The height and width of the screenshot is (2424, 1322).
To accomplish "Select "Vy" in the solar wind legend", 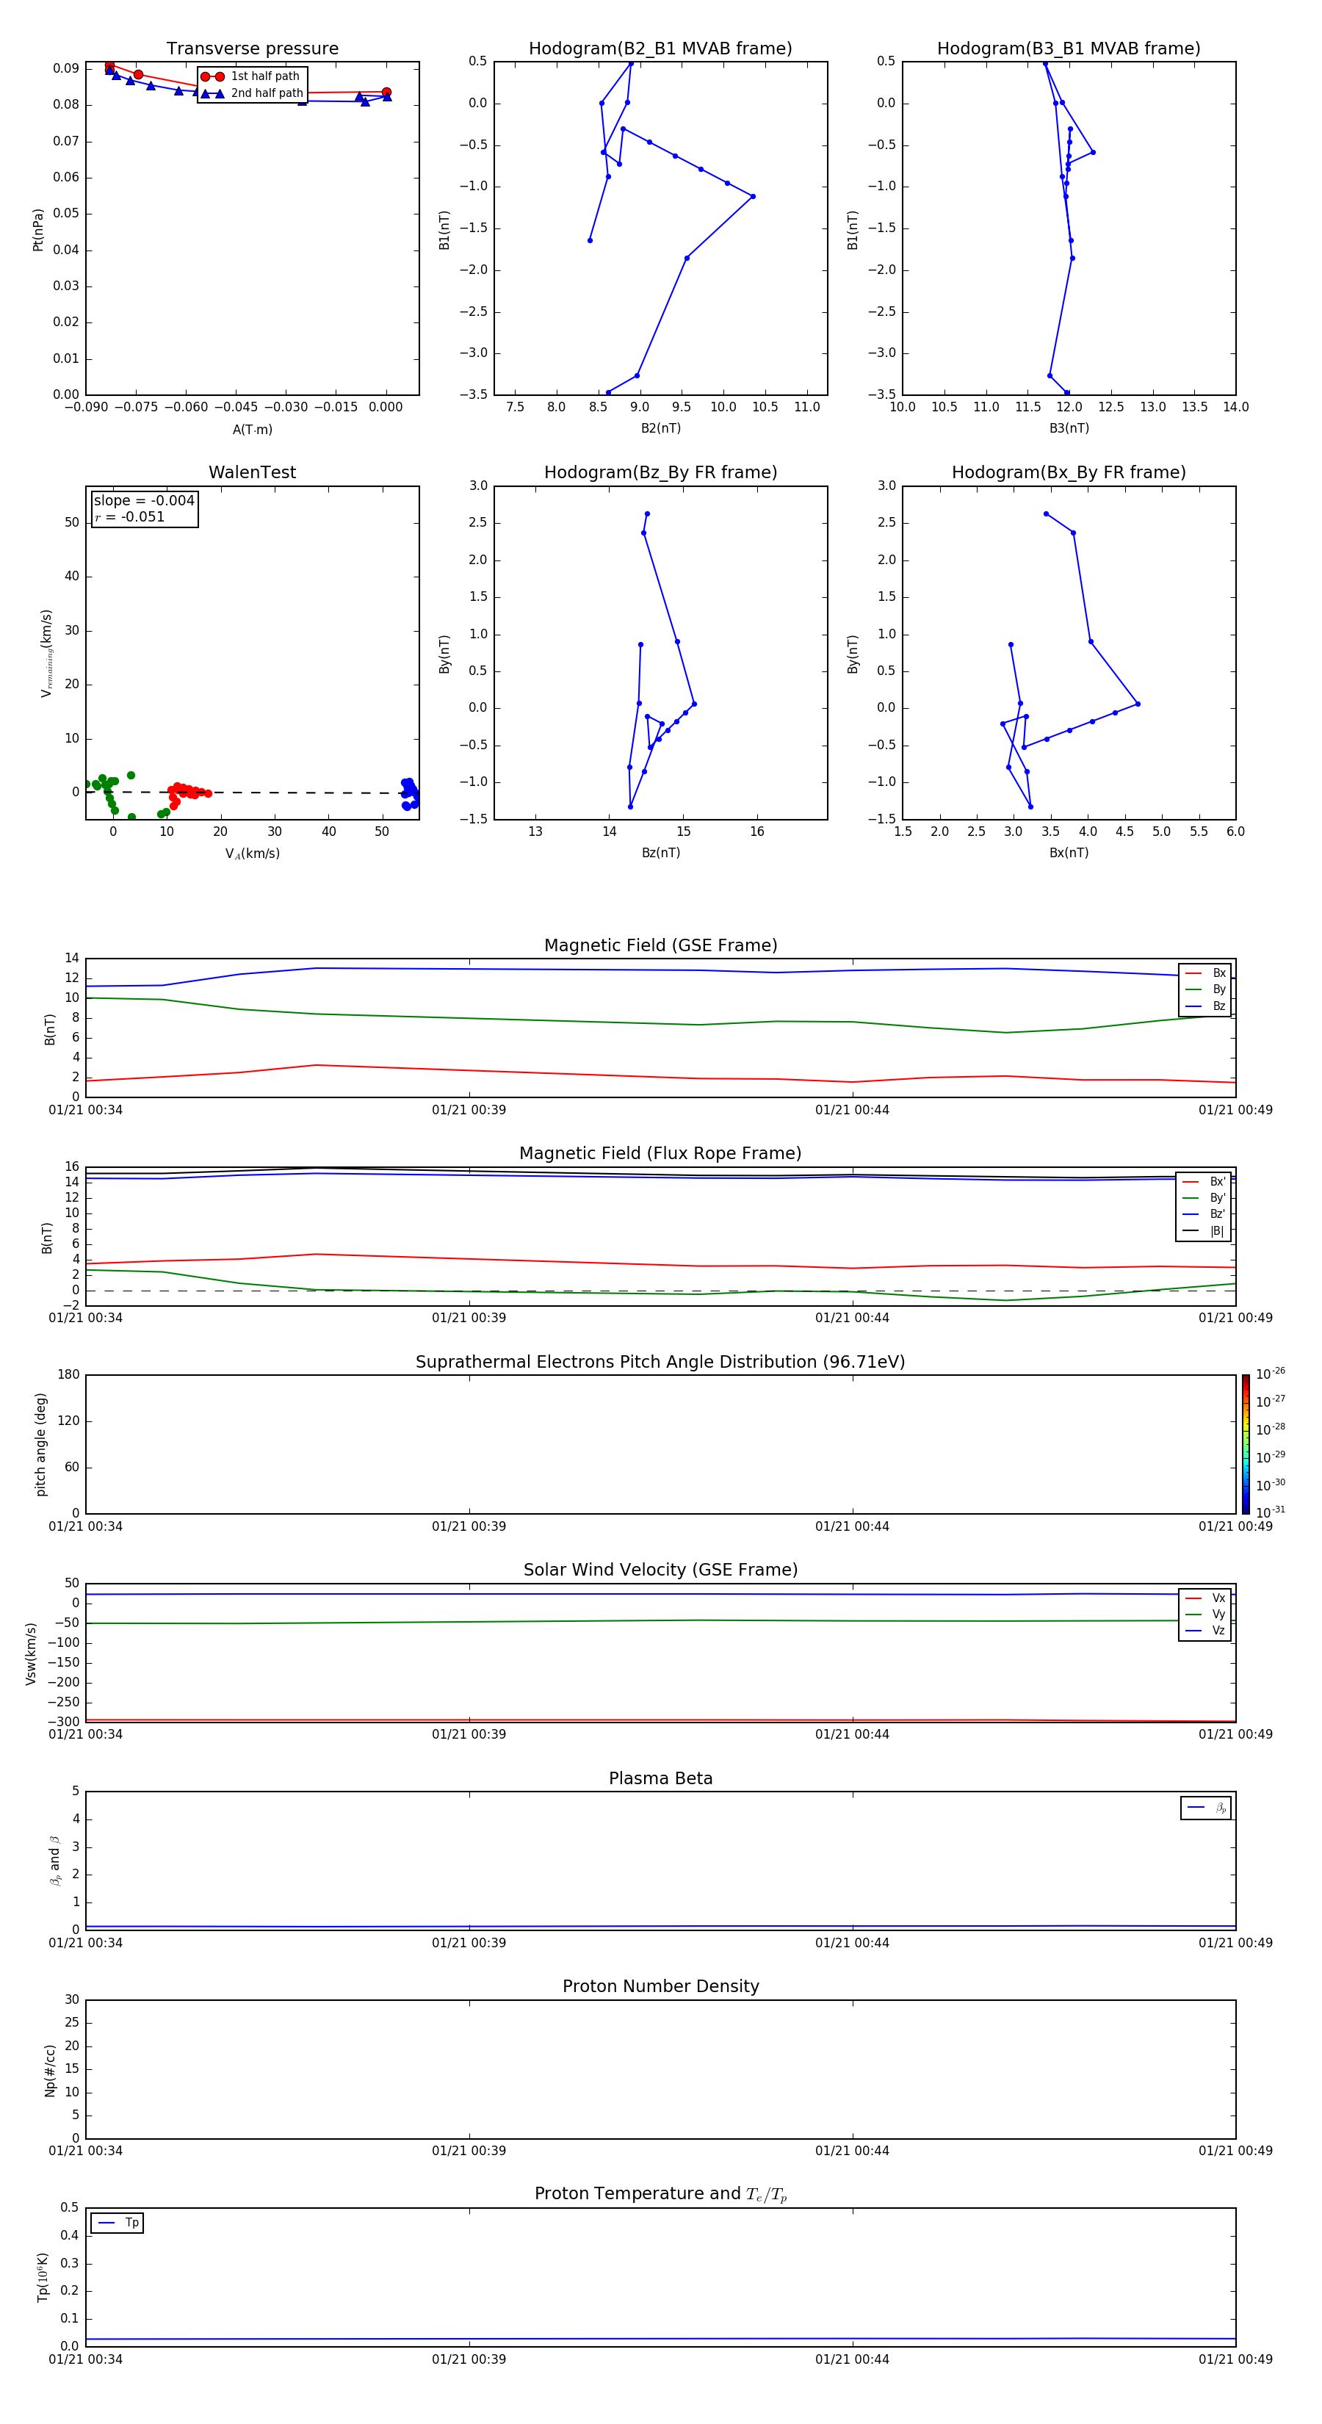I will point(1205,1614).
